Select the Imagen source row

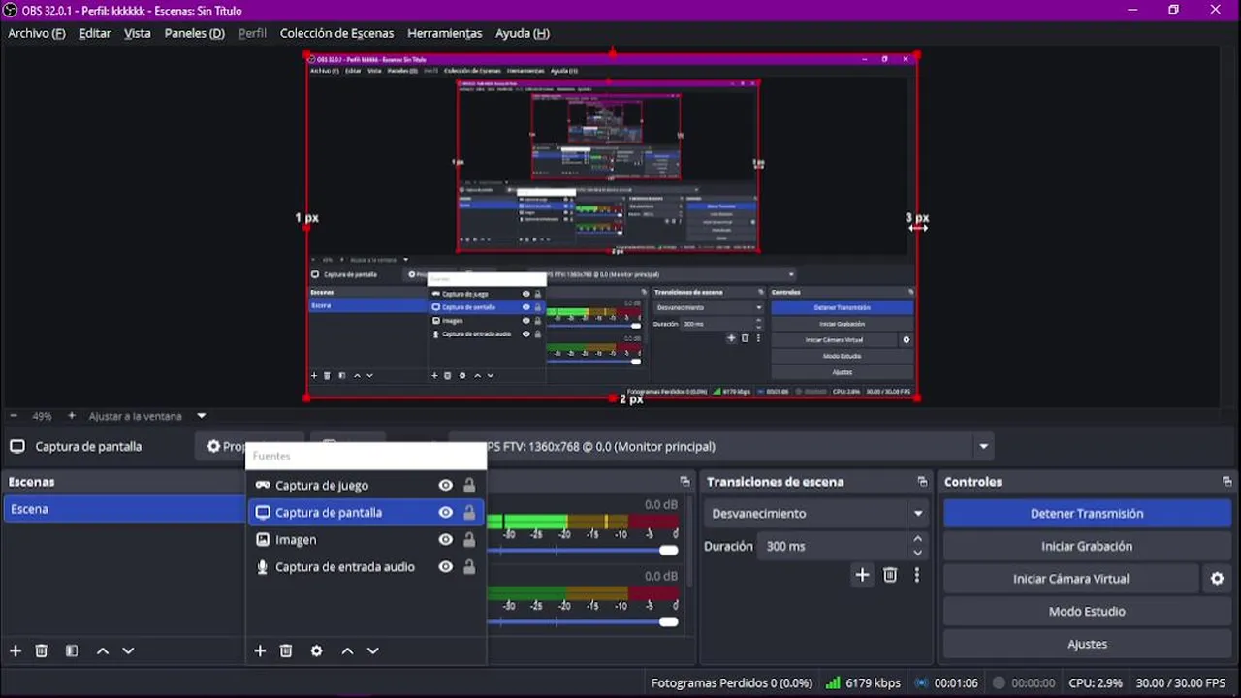[366, 540]
